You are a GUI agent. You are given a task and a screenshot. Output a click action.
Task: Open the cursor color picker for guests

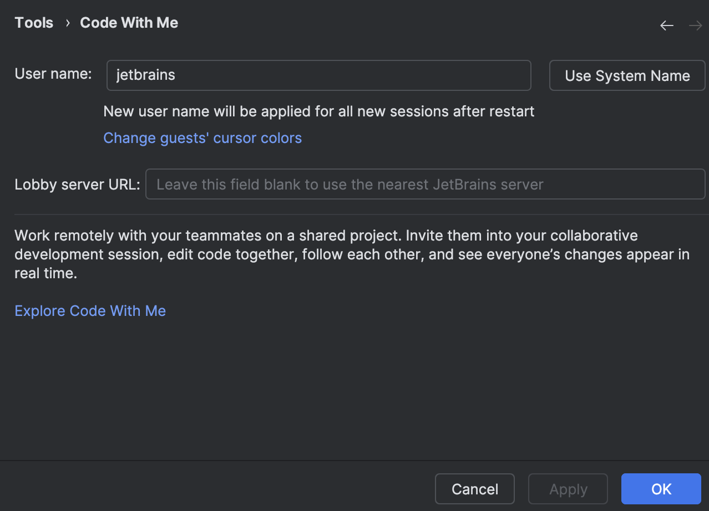click(202, 137)
